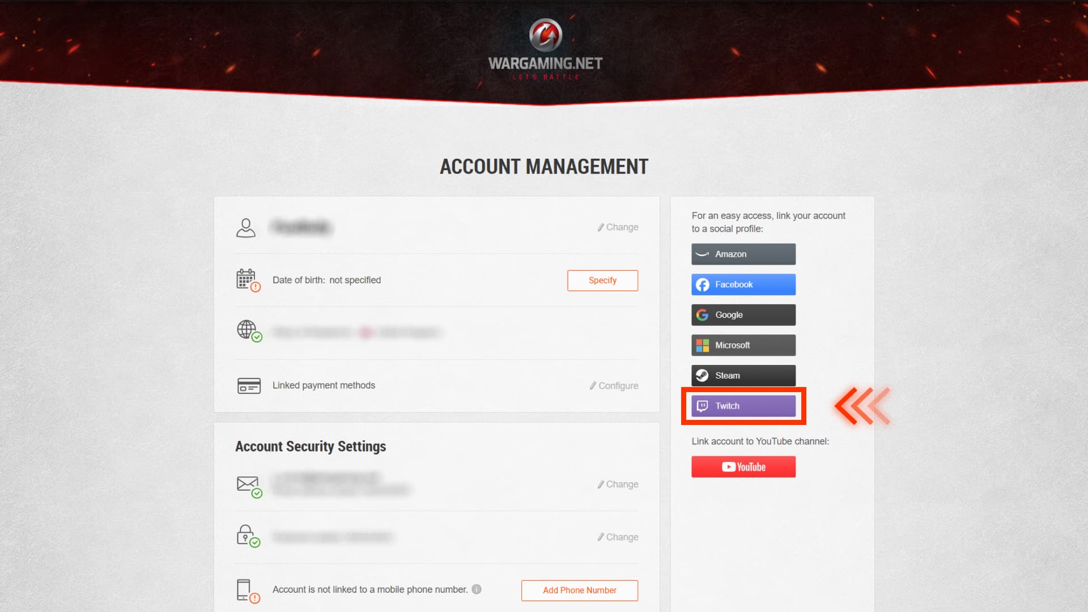The width and height of the screenshot is (1088, 612).
Task: Link account with Facebook
Action: point(743,284)
